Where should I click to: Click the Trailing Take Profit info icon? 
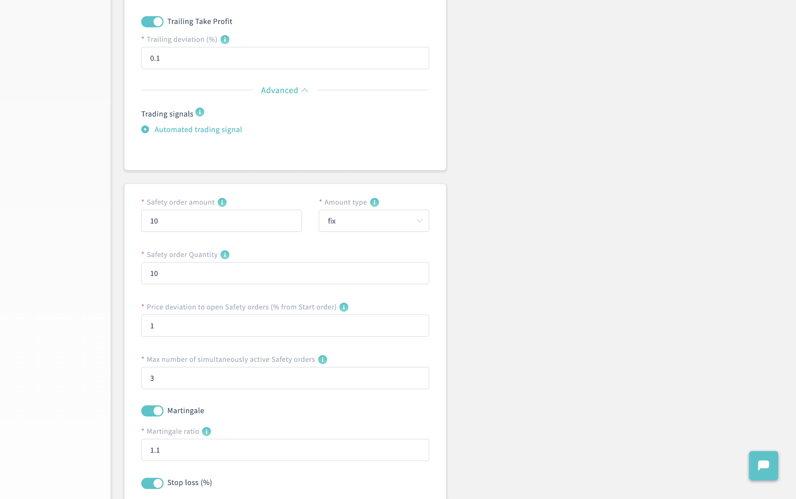point(225,38)
